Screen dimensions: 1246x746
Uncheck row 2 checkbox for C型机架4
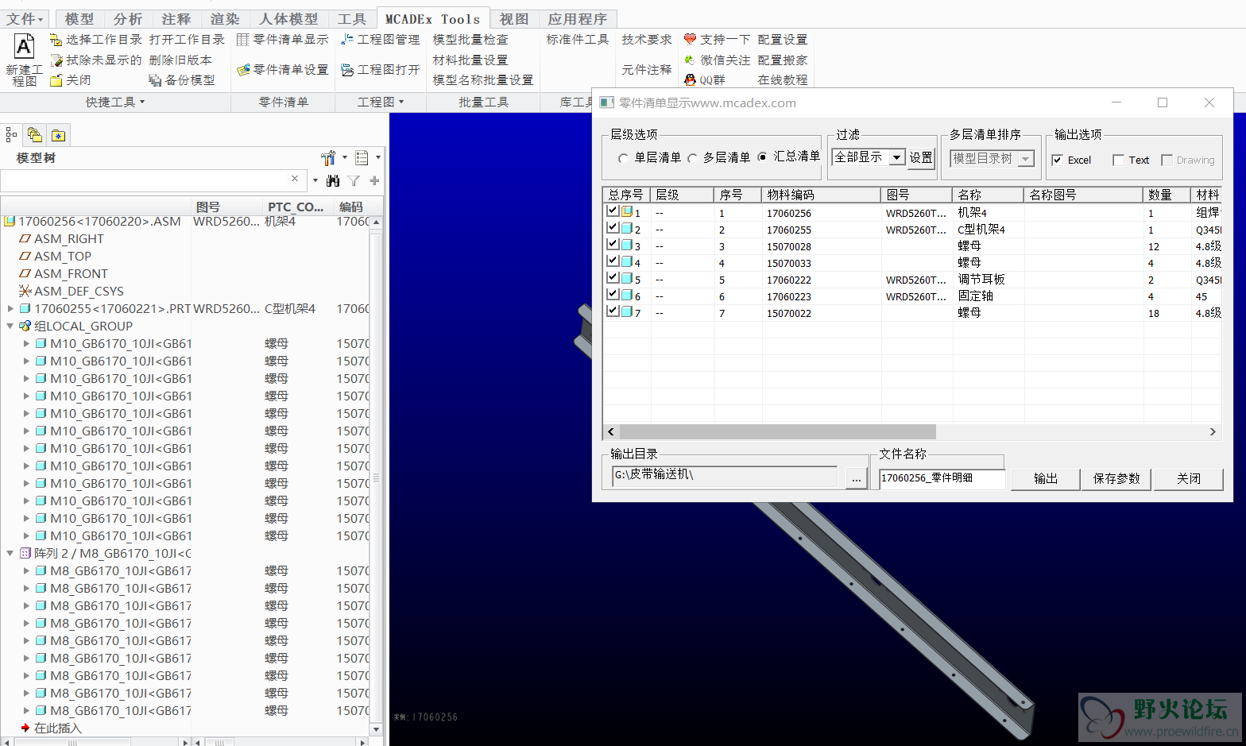tap(613, 228)
